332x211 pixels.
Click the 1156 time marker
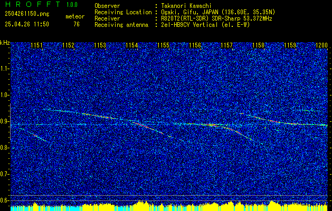(x=195, y=45)
